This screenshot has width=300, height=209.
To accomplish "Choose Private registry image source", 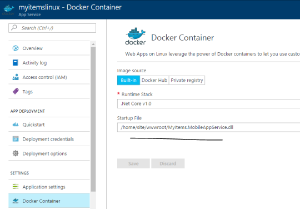I will click(187, 80).
